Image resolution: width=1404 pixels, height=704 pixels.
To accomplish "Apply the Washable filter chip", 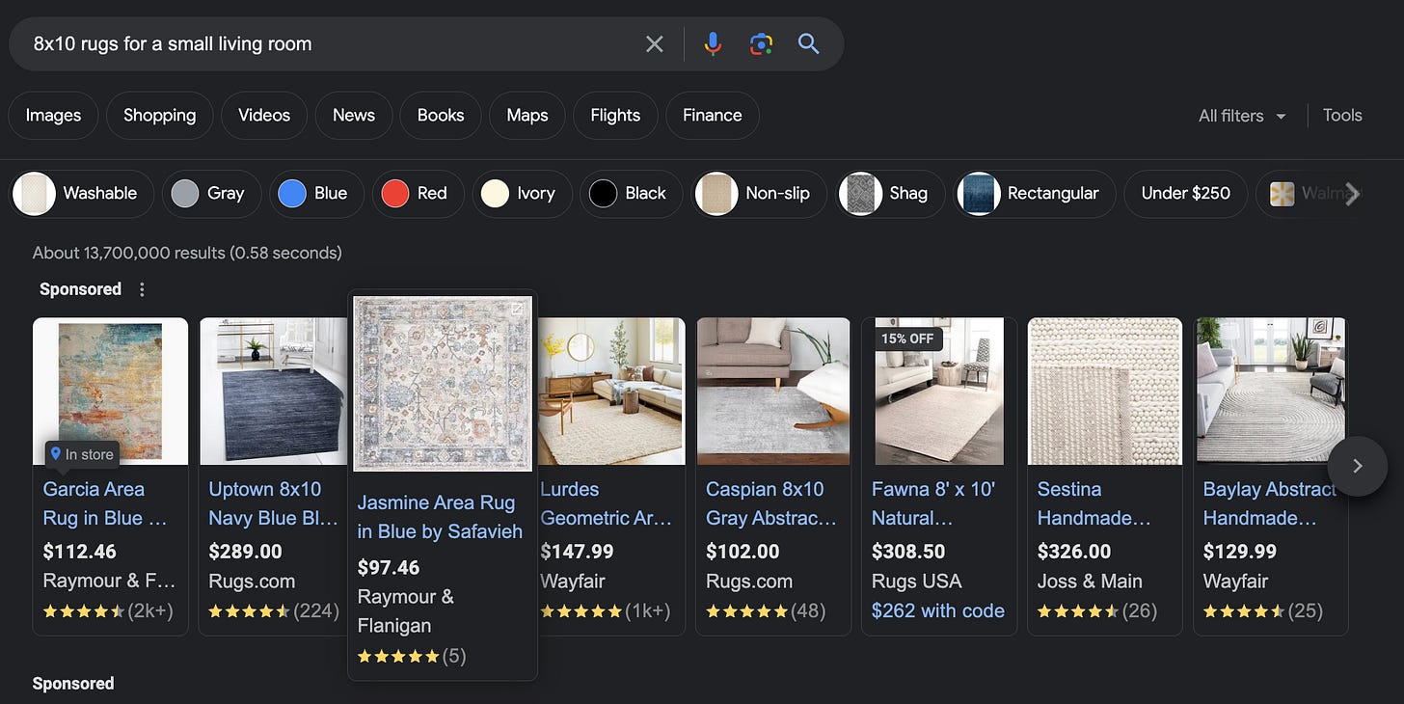I will click(x=82, y=193).
